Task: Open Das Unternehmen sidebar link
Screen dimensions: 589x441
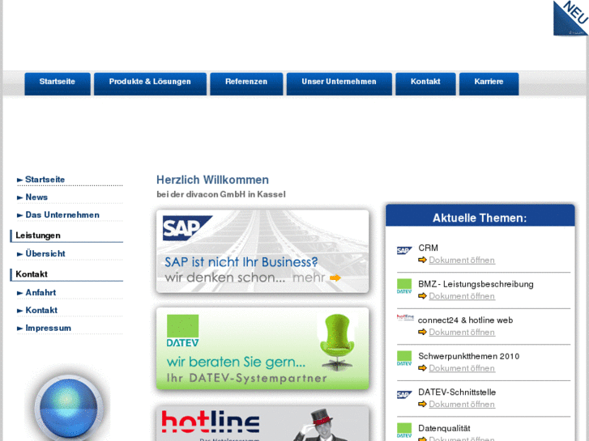Action: click(x=62, y=214)
